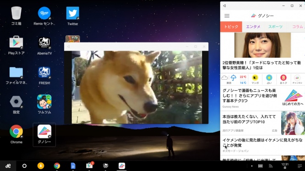The height and width of the screenshot is (171, 305).
Task: Open the イケメンの後に見た顔 article
Action: point(262,143)
